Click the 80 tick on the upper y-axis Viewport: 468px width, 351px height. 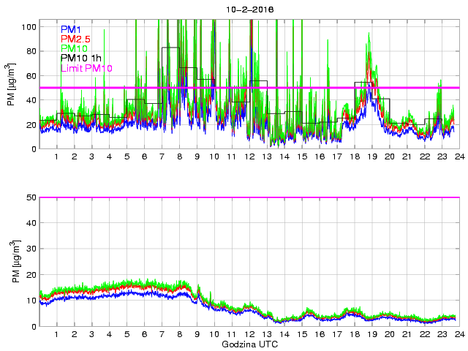(x=31, y=51)
